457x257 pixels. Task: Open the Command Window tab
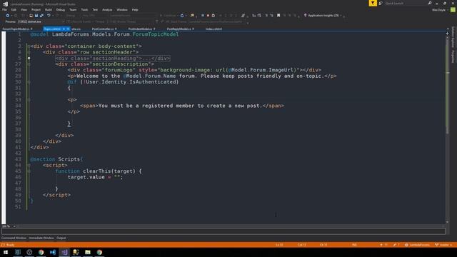tap(14, 238)
